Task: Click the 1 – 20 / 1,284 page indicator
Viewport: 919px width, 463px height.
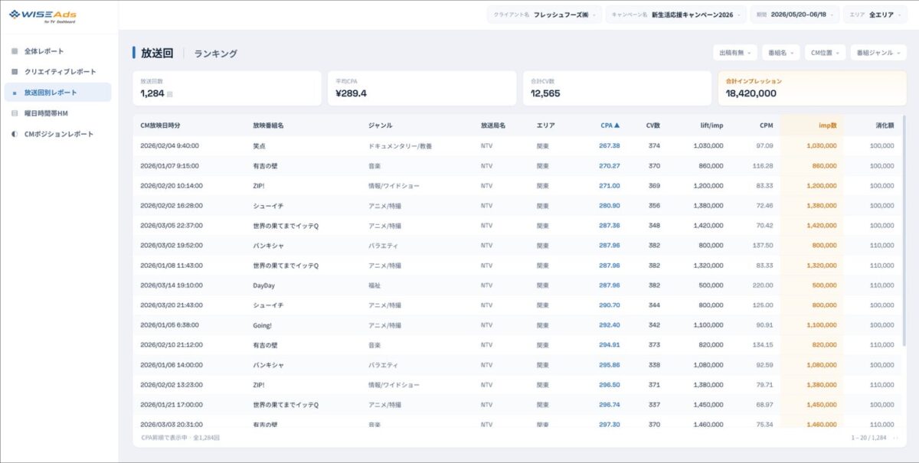Action: tap(868, 438)
